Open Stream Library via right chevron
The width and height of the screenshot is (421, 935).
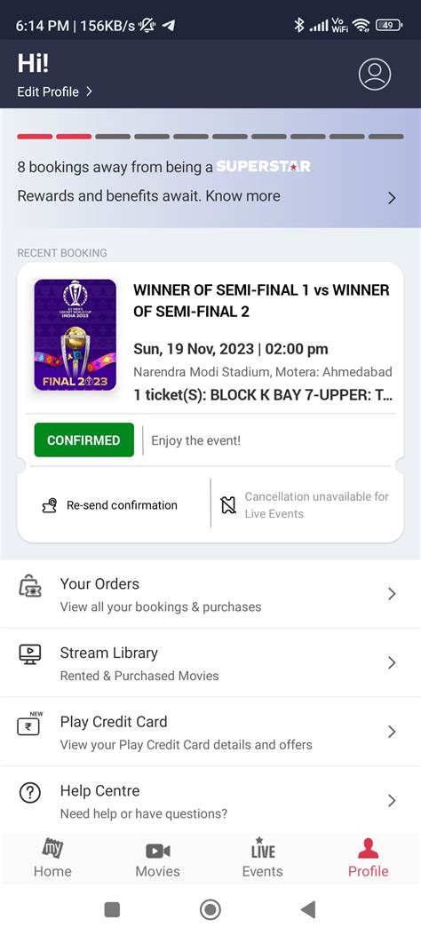tap(392, 662)
